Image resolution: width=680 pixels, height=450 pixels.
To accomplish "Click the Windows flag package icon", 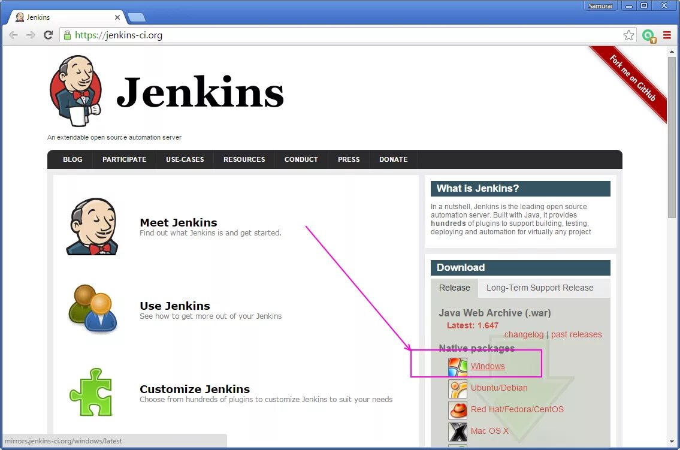I will 458,367.
